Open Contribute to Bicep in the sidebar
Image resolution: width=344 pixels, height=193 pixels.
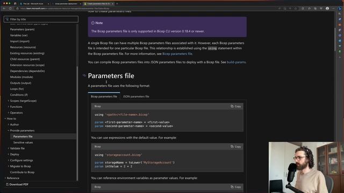(22, 172)
